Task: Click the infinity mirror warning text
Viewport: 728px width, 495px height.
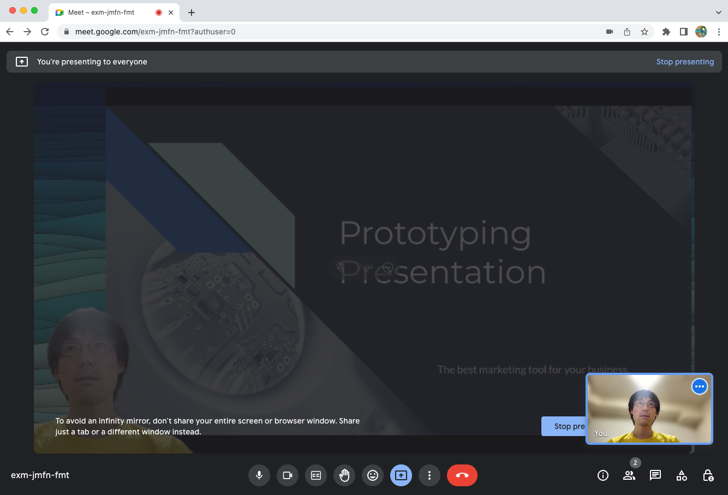Action: click(x=207, y=426)
